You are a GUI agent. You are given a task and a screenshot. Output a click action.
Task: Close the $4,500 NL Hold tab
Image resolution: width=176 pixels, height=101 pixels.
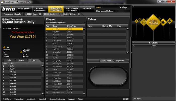point(40,14)
